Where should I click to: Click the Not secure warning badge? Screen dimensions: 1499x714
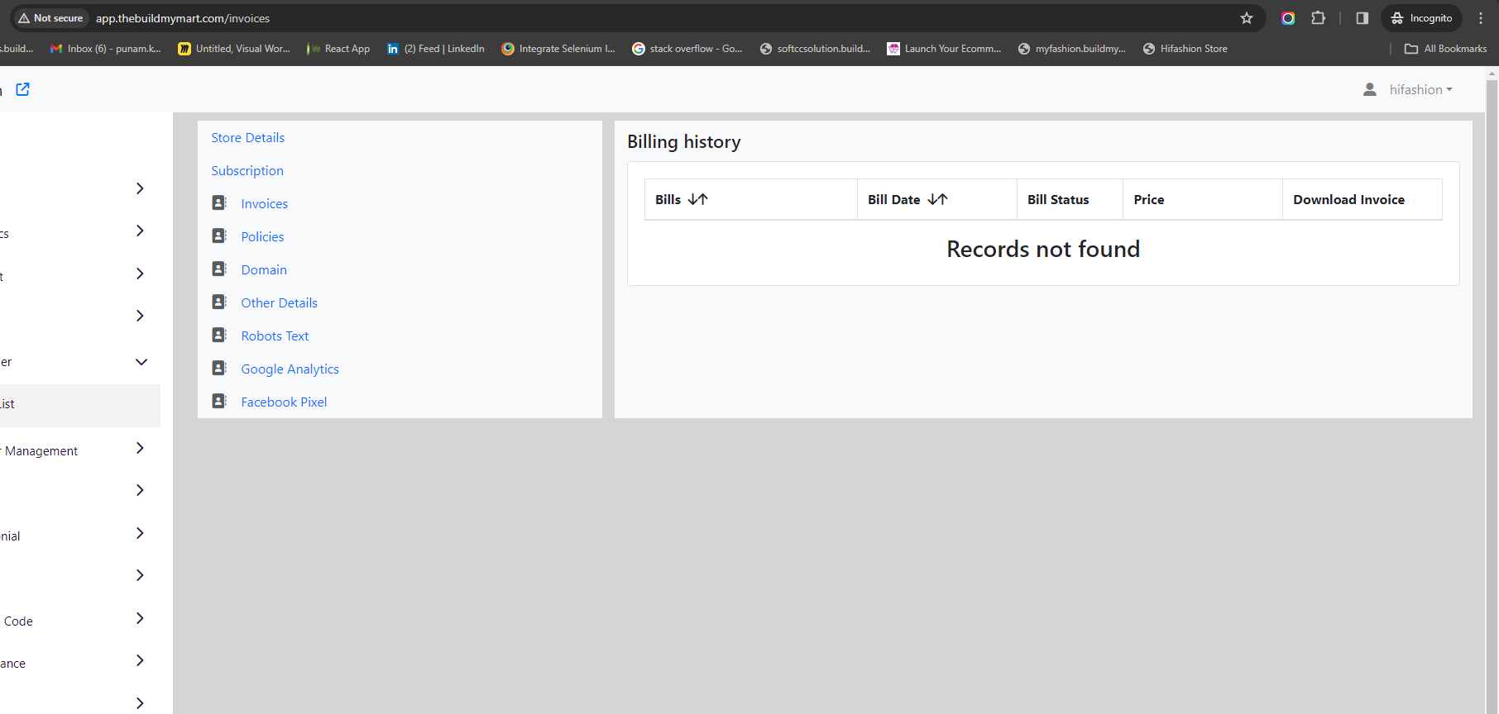tap(50, 18)
